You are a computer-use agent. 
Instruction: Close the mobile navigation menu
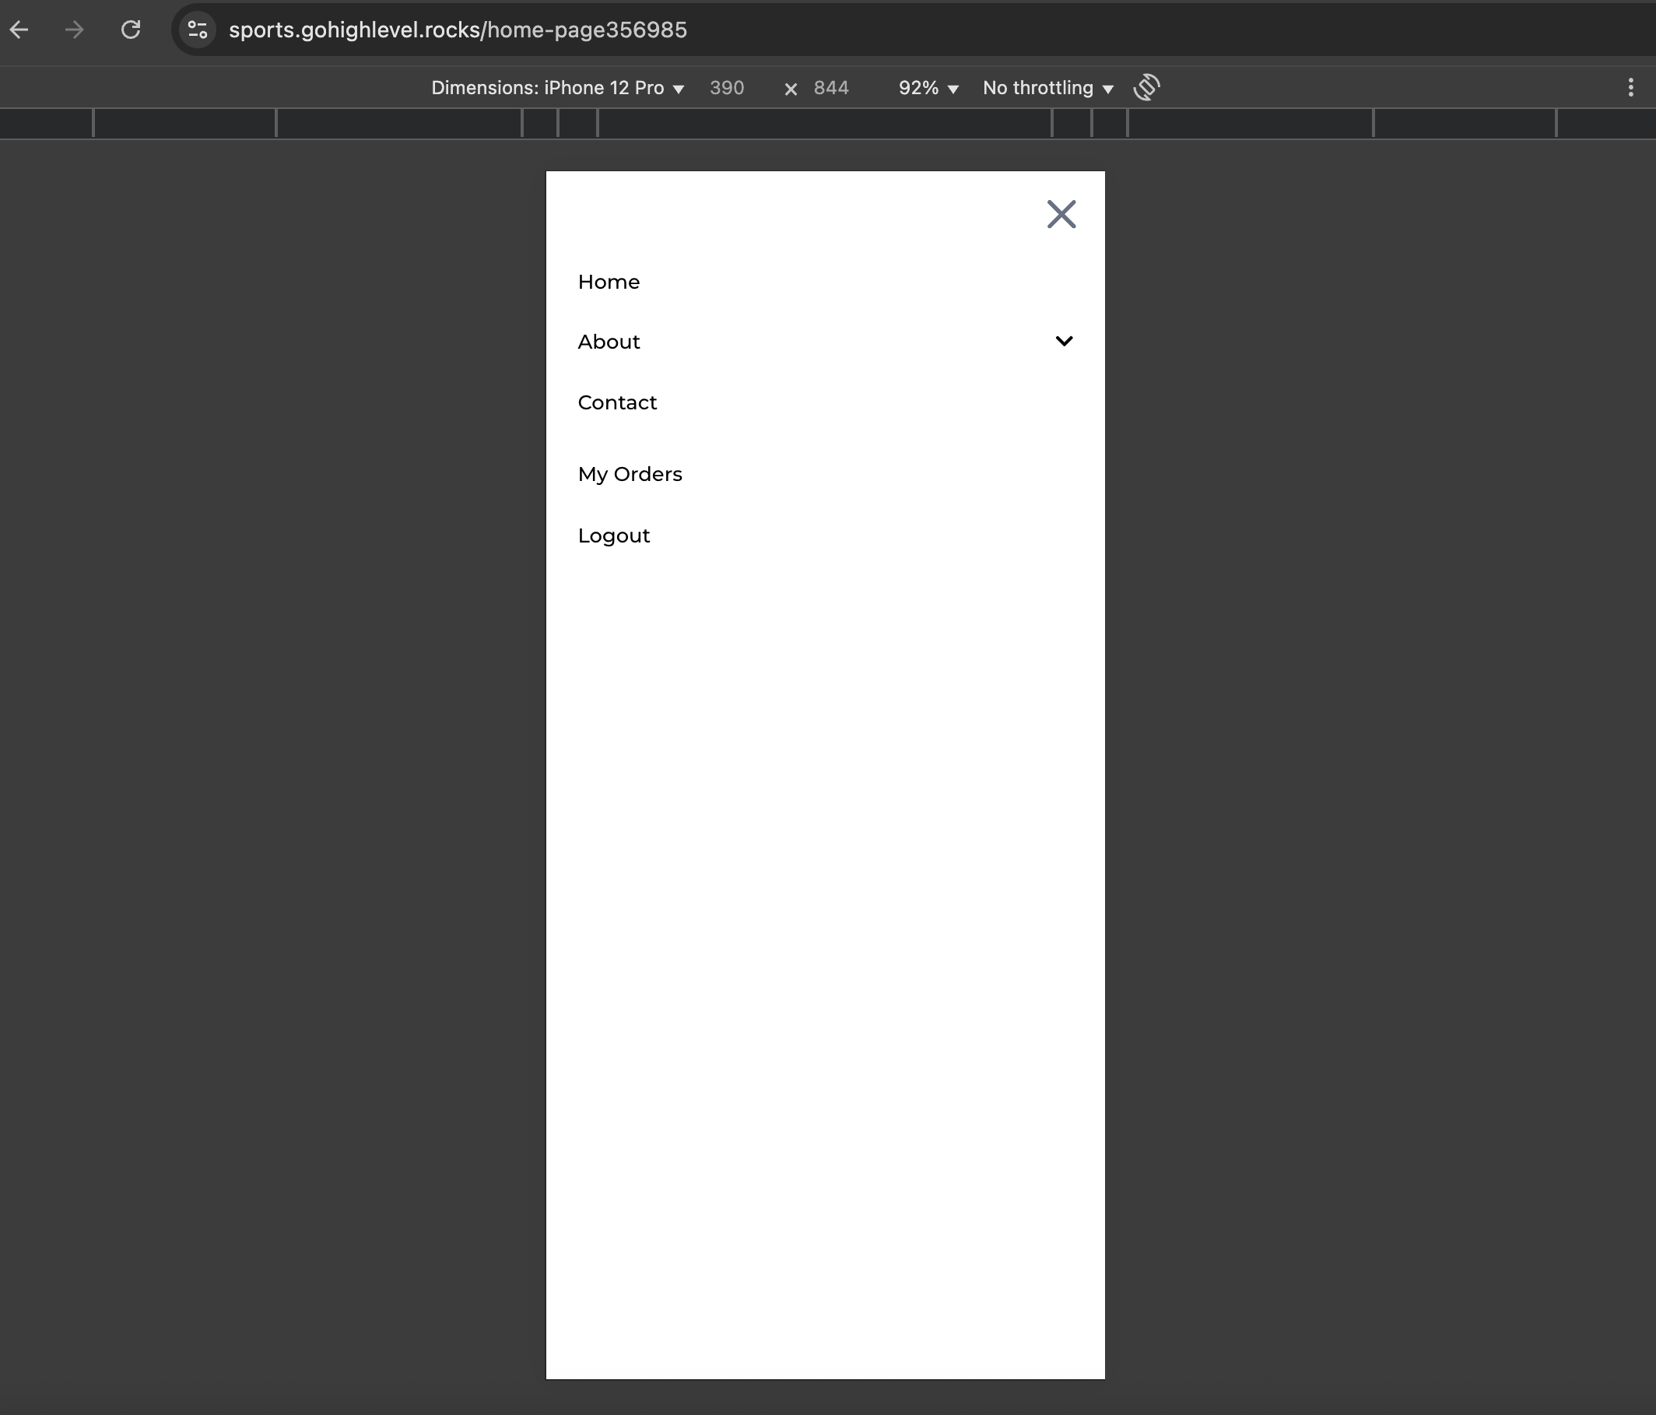click(x=1061, y=214)
